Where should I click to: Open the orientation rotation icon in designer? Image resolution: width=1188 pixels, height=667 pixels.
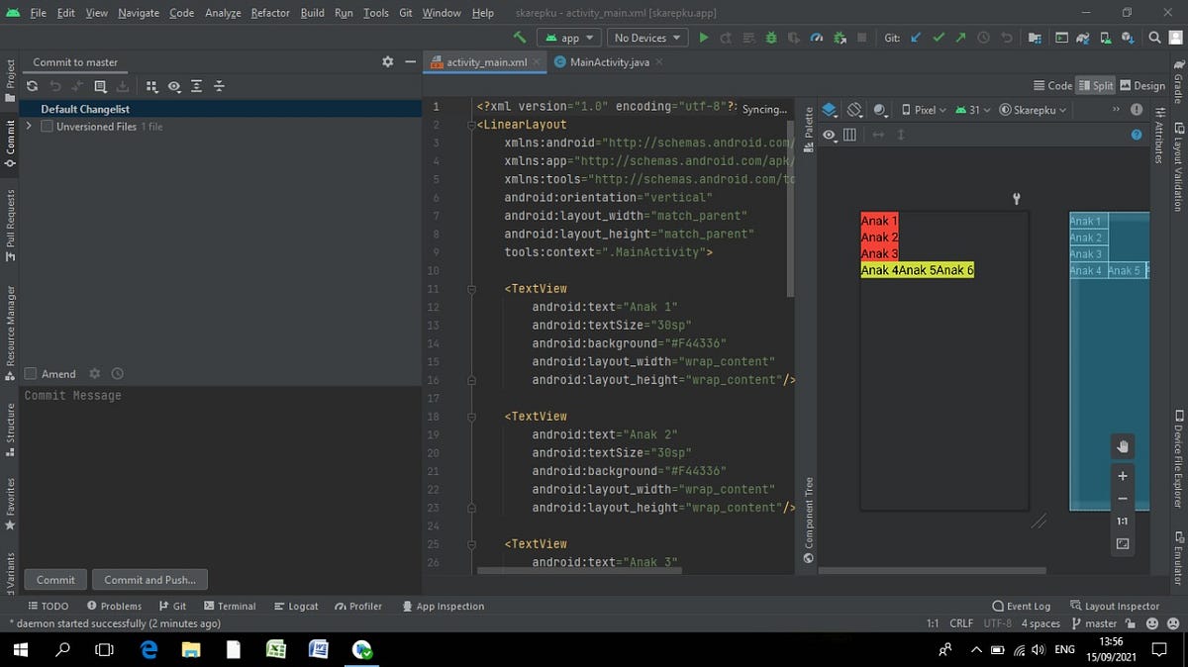click(854, 110)
